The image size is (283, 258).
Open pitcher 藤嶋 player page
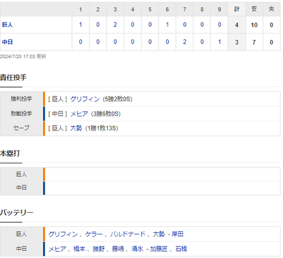click(118, 249)
